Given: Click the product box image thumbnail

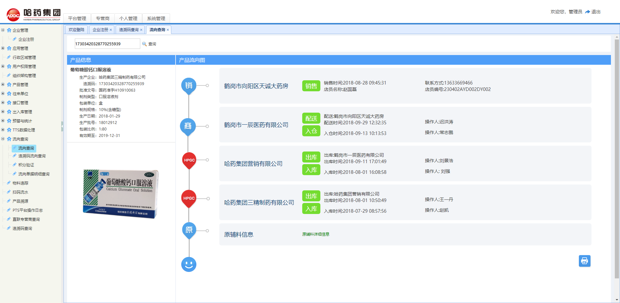Looking at the screenshot, I should click(x=121, y=194).
